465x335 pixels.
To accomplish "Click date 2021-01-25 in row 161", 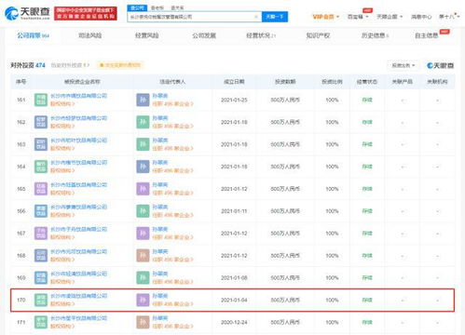I will (x=234, y=100).
